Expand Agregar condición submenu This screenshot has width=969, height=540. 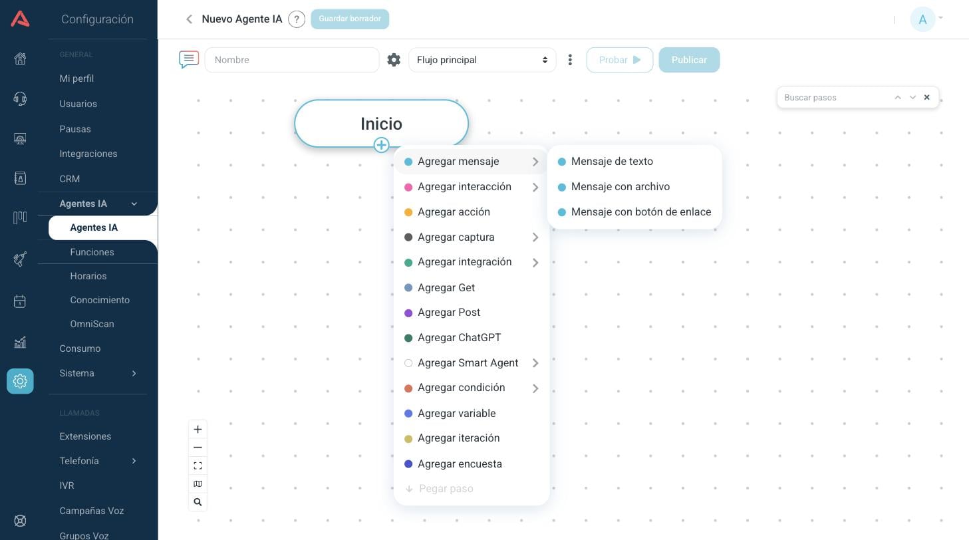535,388
